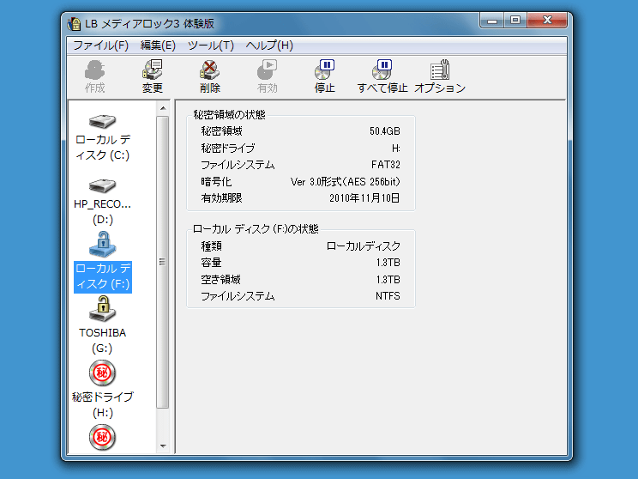Close the LB メディアロック3 window
This screenshot has width=638, height=479.
click(547, 21)
